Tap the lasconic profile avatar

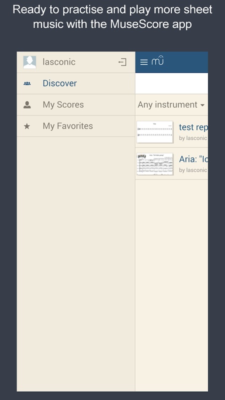click(29, 62)
